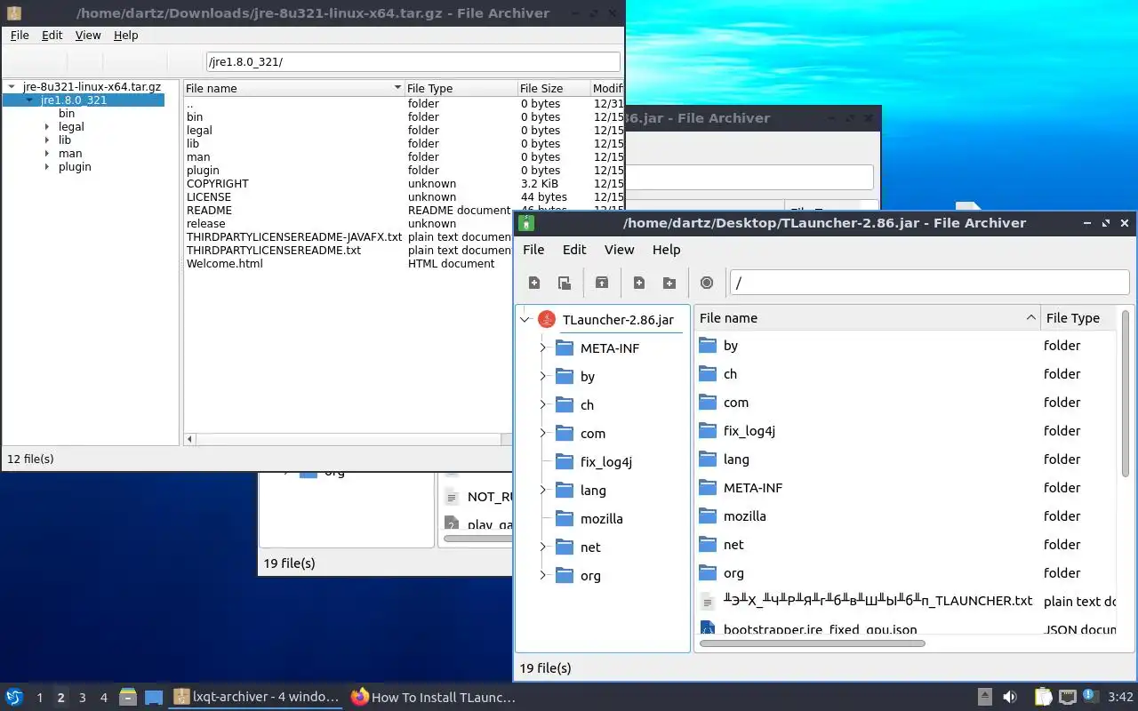Click the notification icon beside the clock
Viewport: 1138px width, 711px height.
point(1091,696)
